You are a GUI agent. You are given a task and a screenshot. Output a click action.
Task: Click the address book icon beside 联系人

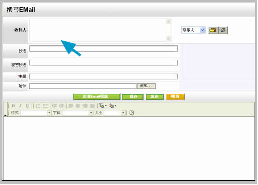point(213,30)
